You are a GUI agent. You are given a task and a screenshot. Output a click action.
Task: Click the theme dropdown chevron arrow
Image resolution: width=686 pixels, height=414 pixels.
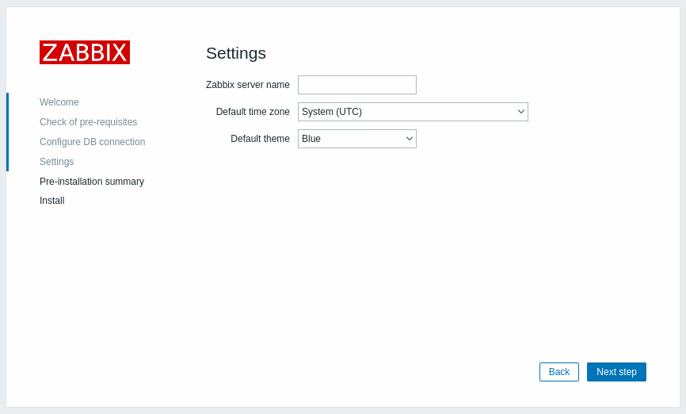409,139
